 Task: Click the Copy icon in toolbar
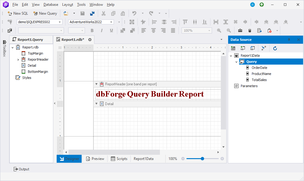click(113, 13)
